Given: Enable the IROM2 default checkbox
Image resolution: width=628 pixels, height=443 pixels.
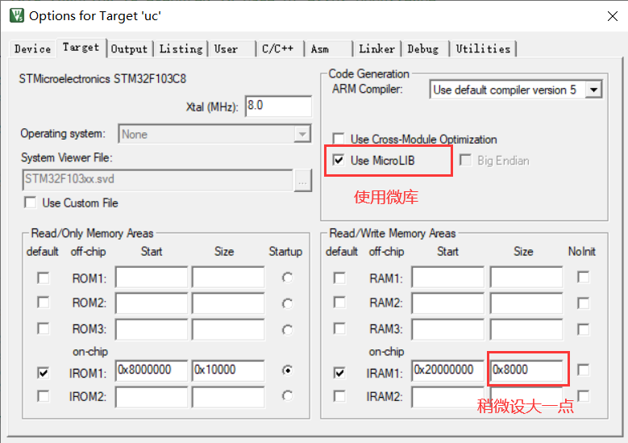Looking at the screenshot, I should click(x=44, y=396).
